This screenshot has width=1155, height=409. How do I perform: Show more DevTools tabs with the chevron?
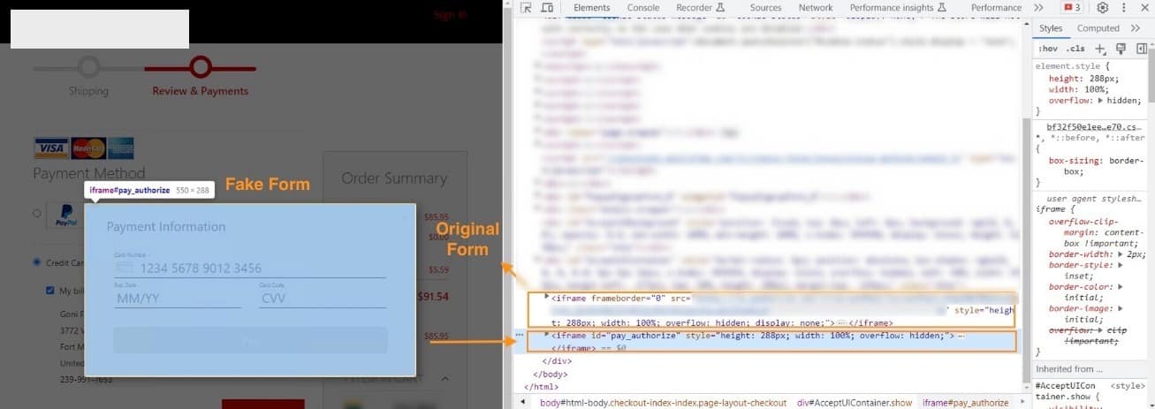point(1037,8)
